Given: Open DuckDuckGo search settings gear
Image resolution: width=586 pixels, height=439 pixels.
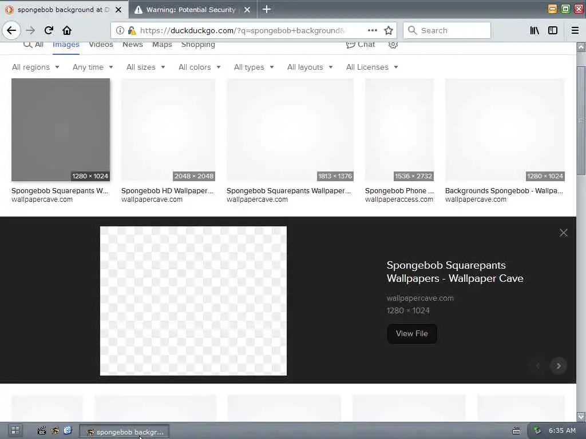Looking at the screenshot, I should [393, 45].
